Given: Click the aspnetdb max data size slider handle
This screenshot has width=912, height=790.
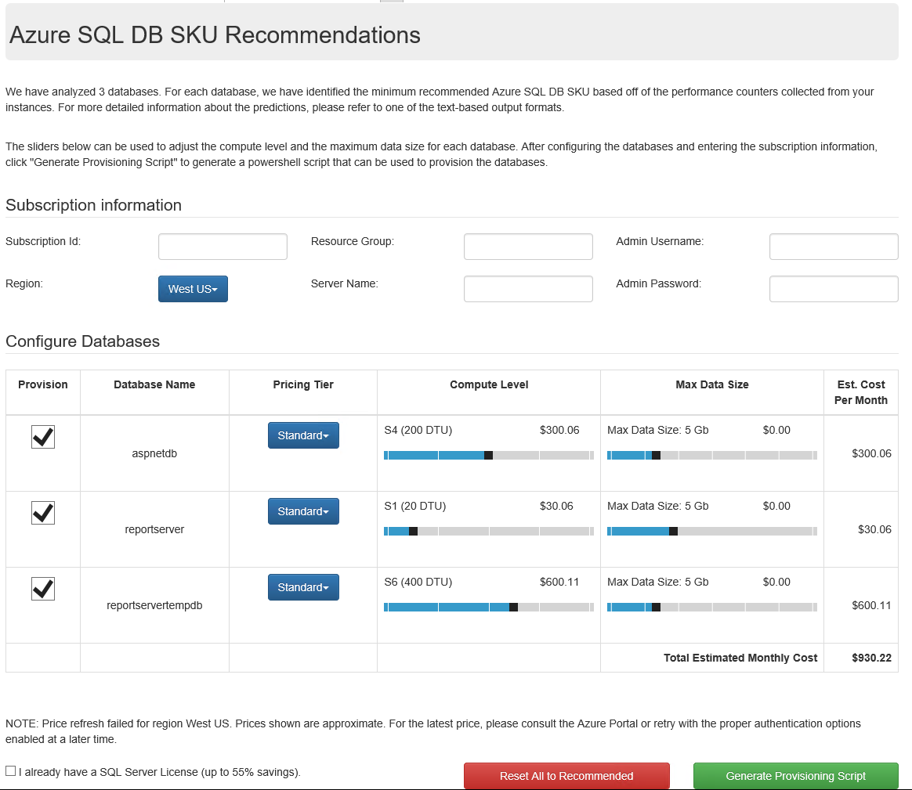Looking at the screenshot, I should (x=656, y=455).
